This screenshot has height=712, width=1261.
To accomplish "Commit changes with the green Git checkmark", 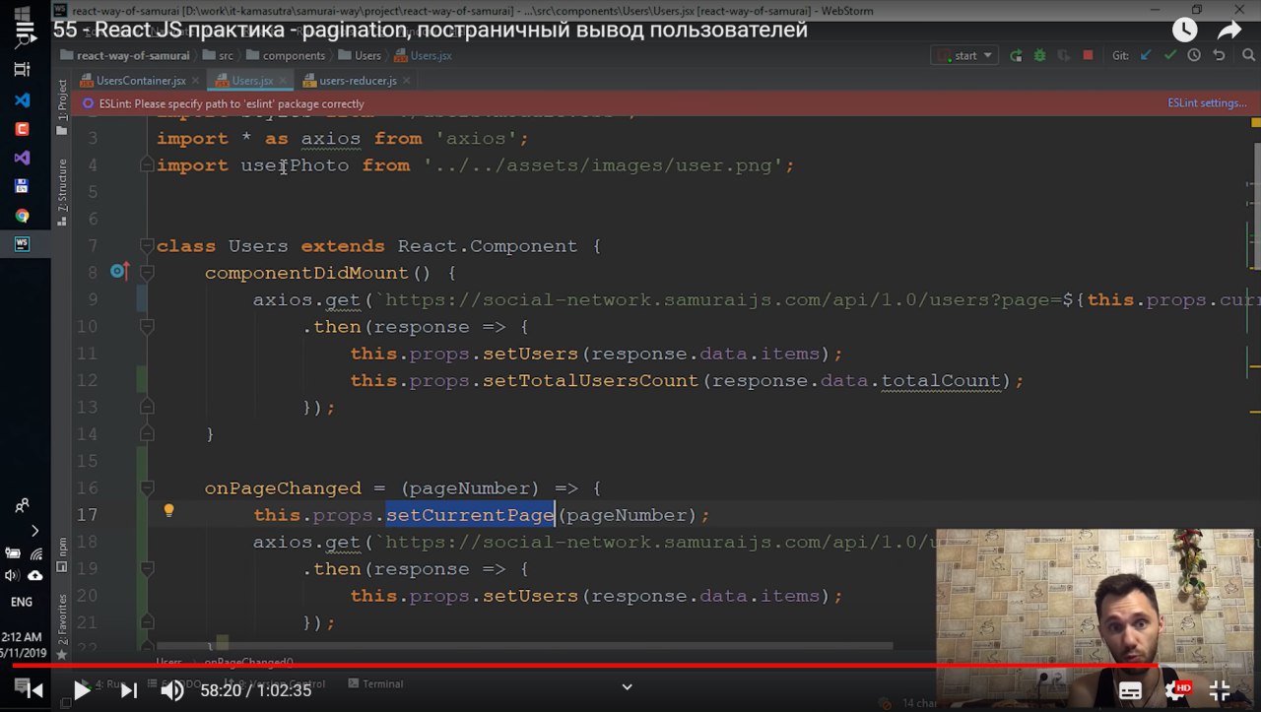I will click(1170, 55).
